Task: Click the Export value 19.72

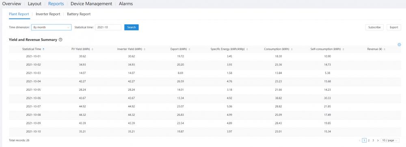Action: point(181,56)
